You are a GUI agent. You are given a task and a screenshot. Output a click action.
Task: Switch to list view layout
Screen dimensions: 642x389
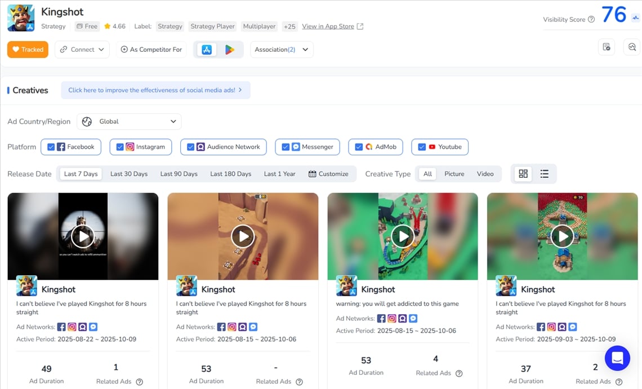tap(544, 174)
